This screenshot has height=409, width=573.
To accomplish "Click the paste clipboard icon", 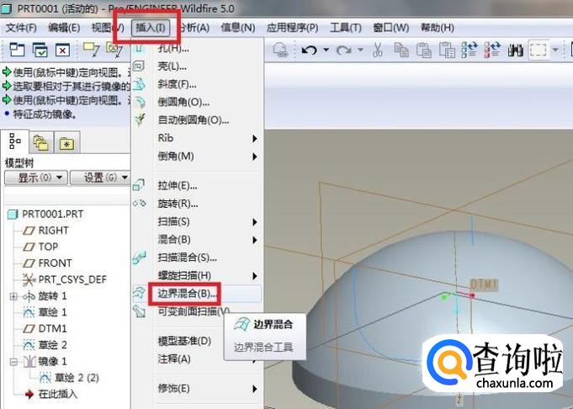I will click(x=423, y=50).
